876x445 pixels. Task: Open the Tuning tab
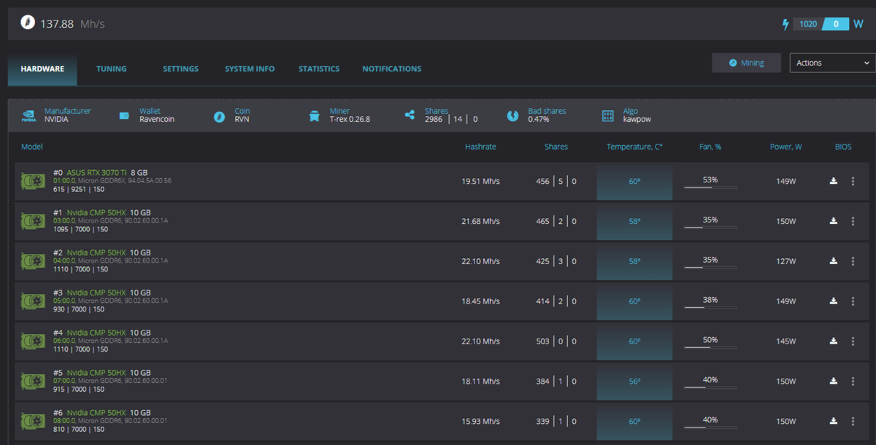pyautogui.click(x=112, y=69)
